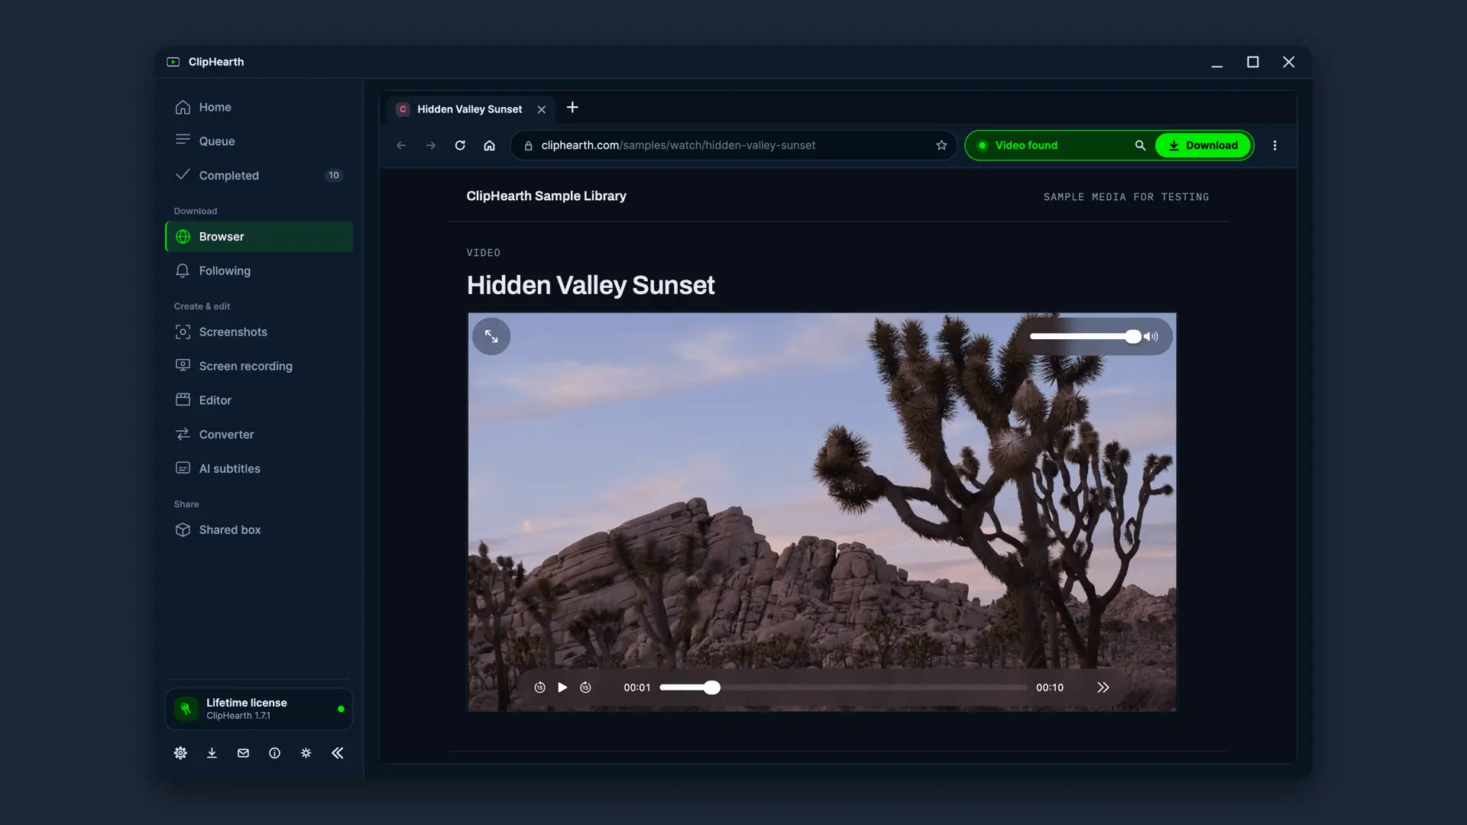Open the Screen recording tool

[259, 366]
